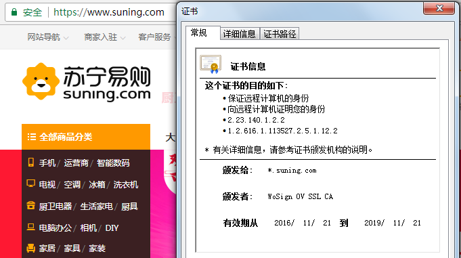Click the Suning lion mascot logo
Screen dimensions: 461x258
pos(41,81)
